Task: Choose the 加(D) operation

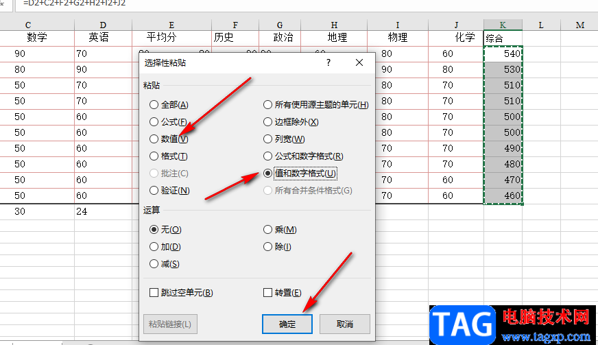Action: pos(165,246)
